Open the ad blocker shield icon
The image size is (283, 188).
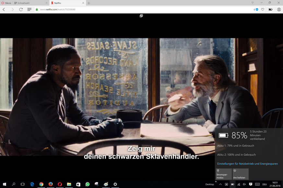(256, 9)
